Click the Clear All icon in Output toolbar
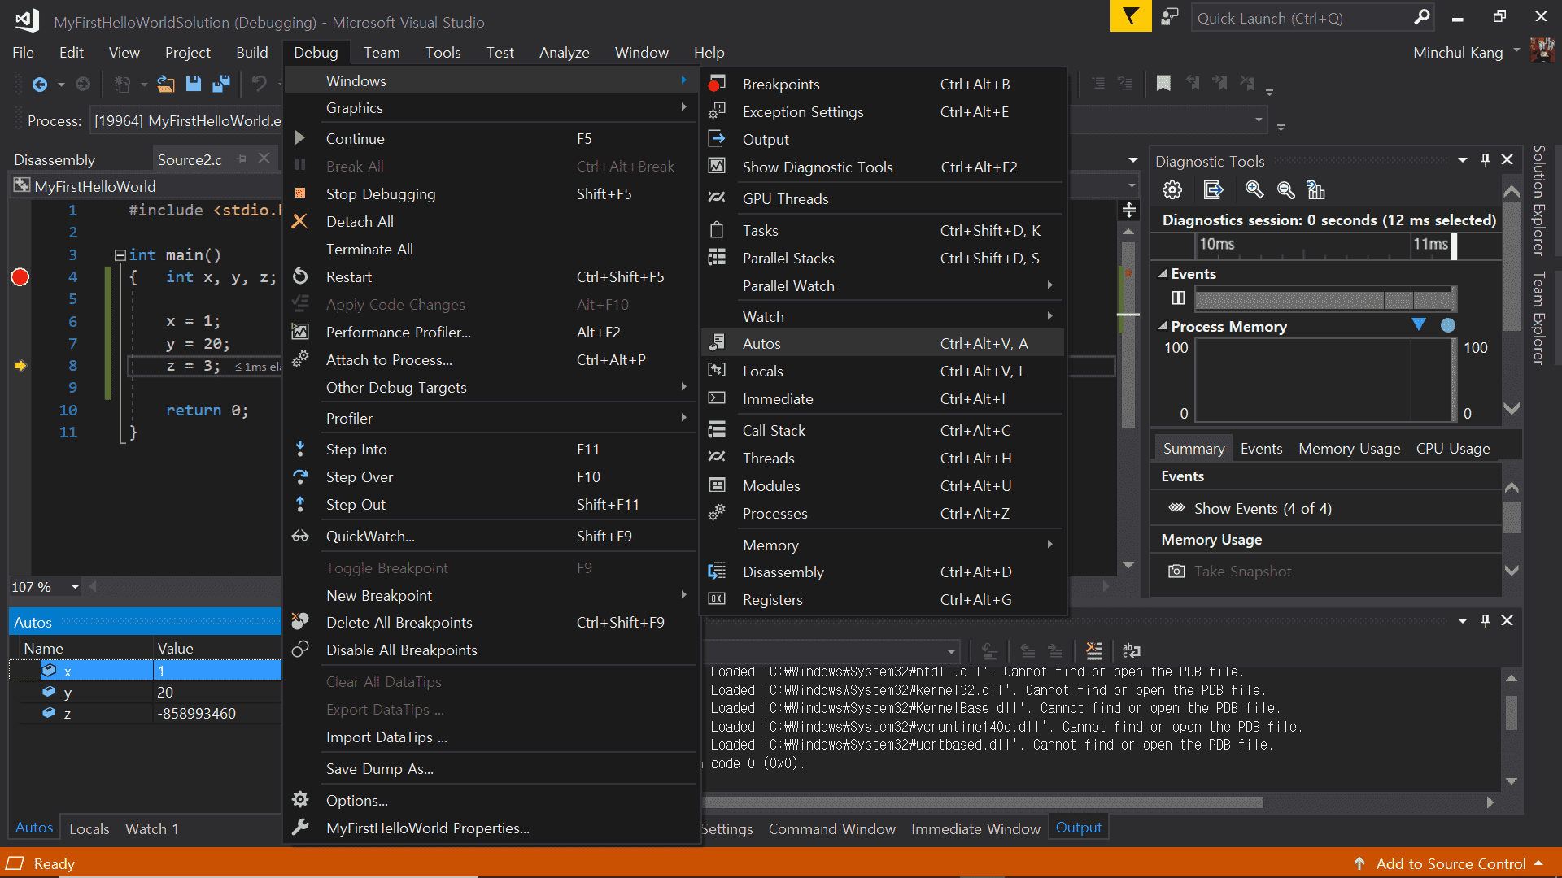The height and width of the screenshot is (878, 1562). tap(1094, 651)
